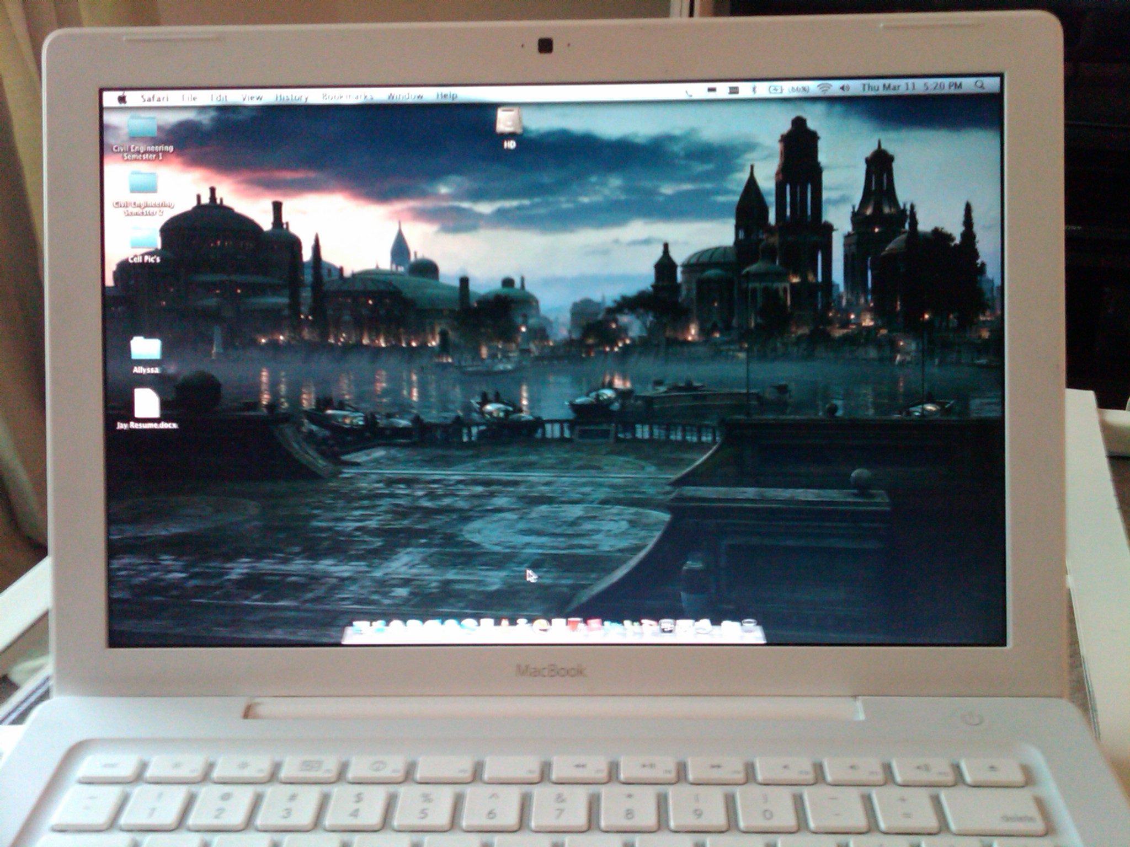Click the Bluetooth status icon

pos(754,89)
